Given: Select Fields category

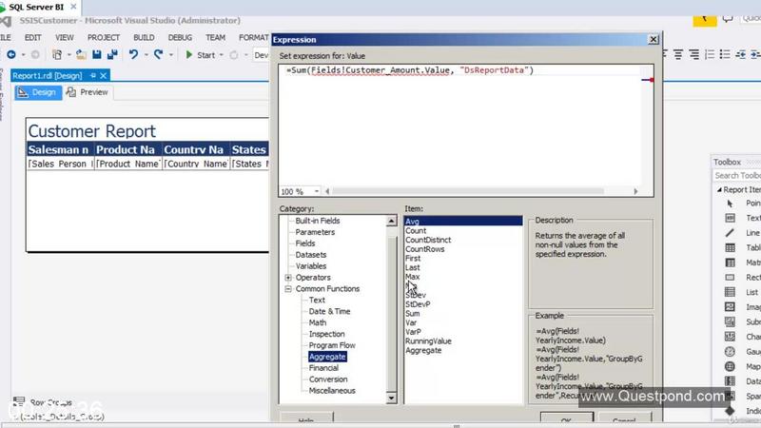Looking at the screenshot, I should [x=305, y=243].
